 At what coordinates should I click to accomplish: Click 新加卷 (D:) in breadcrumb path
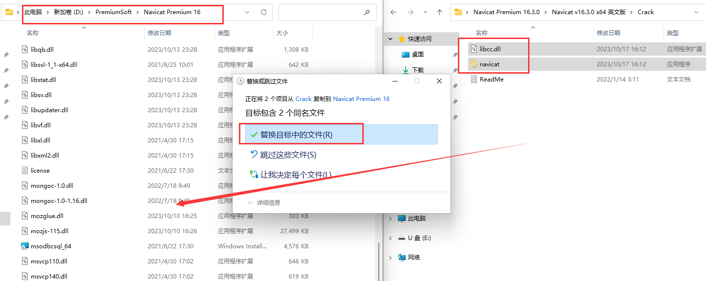point(68,12)
